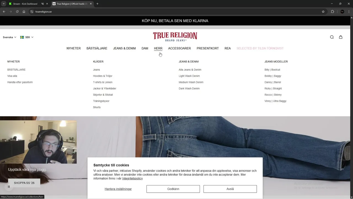Open the tab search dropdown arrow
The width and height of the screenshot is (353, 199).
(x=4, y=4)
